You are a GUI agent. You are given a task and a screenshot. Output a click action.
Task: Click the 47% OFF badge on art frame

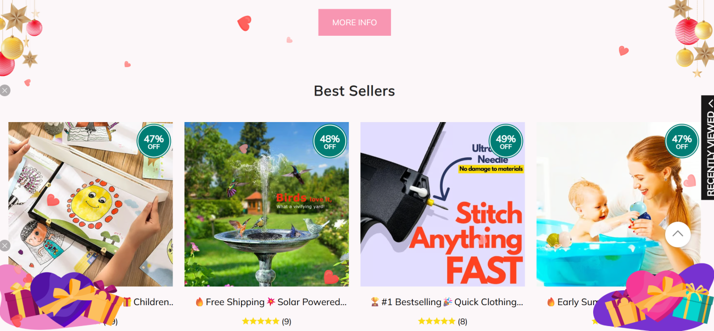click(x=154, y=142)
